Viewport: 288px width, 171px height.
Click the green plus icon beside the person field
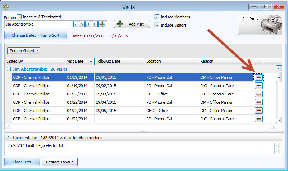click(x=103, y=24)
